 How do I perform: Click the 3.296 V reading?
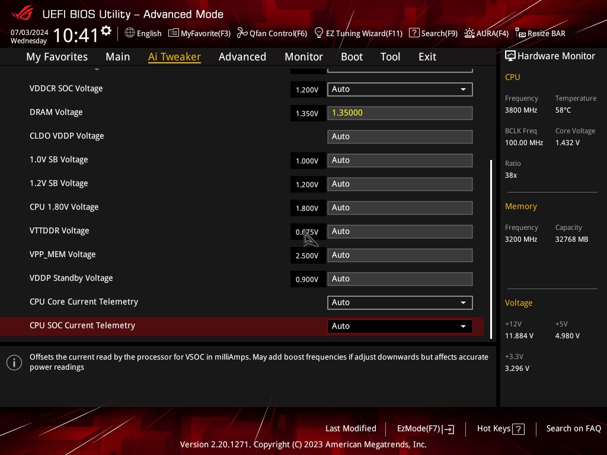(517, 369)
